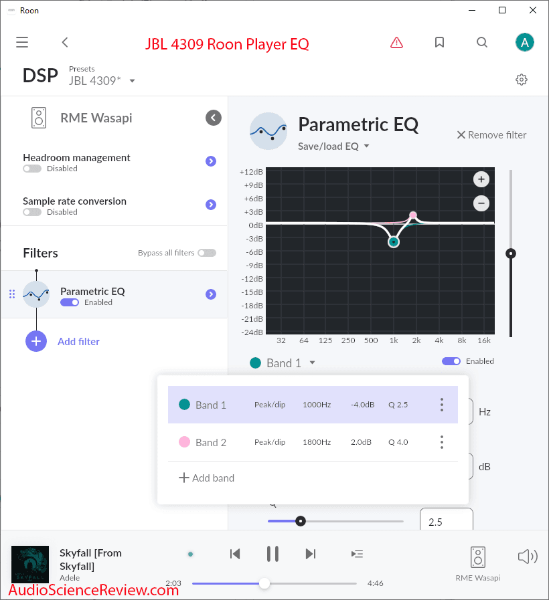Disable the Band 1 Enabled toggle
This screenshot has height=600, width=549.
(x=451, y=361)
